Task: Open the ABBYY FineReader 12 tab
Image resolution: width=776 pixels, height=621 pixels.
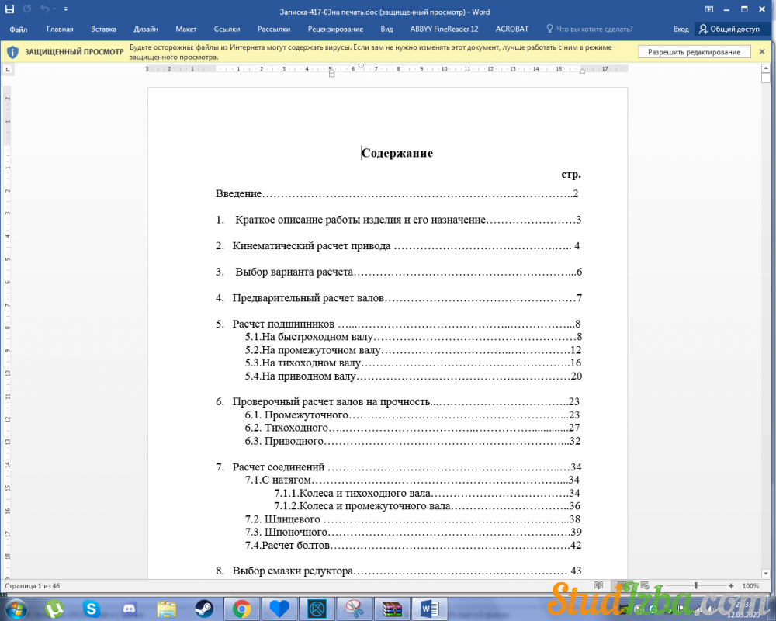Action: (444, 29)
